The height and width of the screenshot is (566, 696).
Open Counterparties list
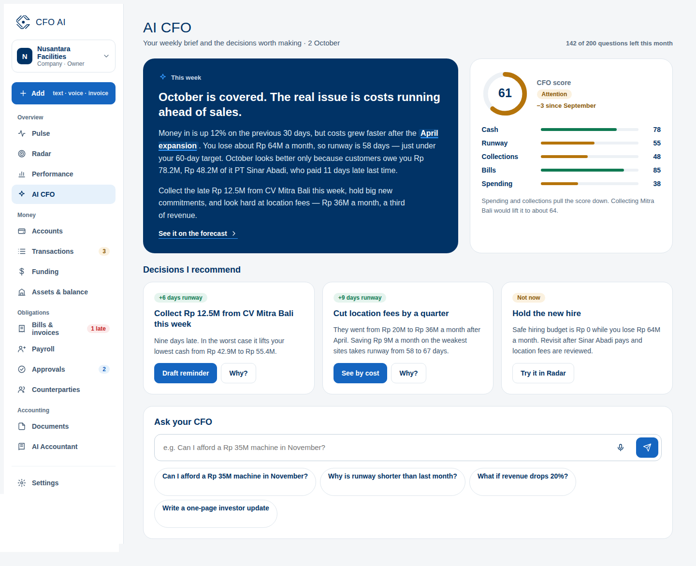[x=63, y=390]
